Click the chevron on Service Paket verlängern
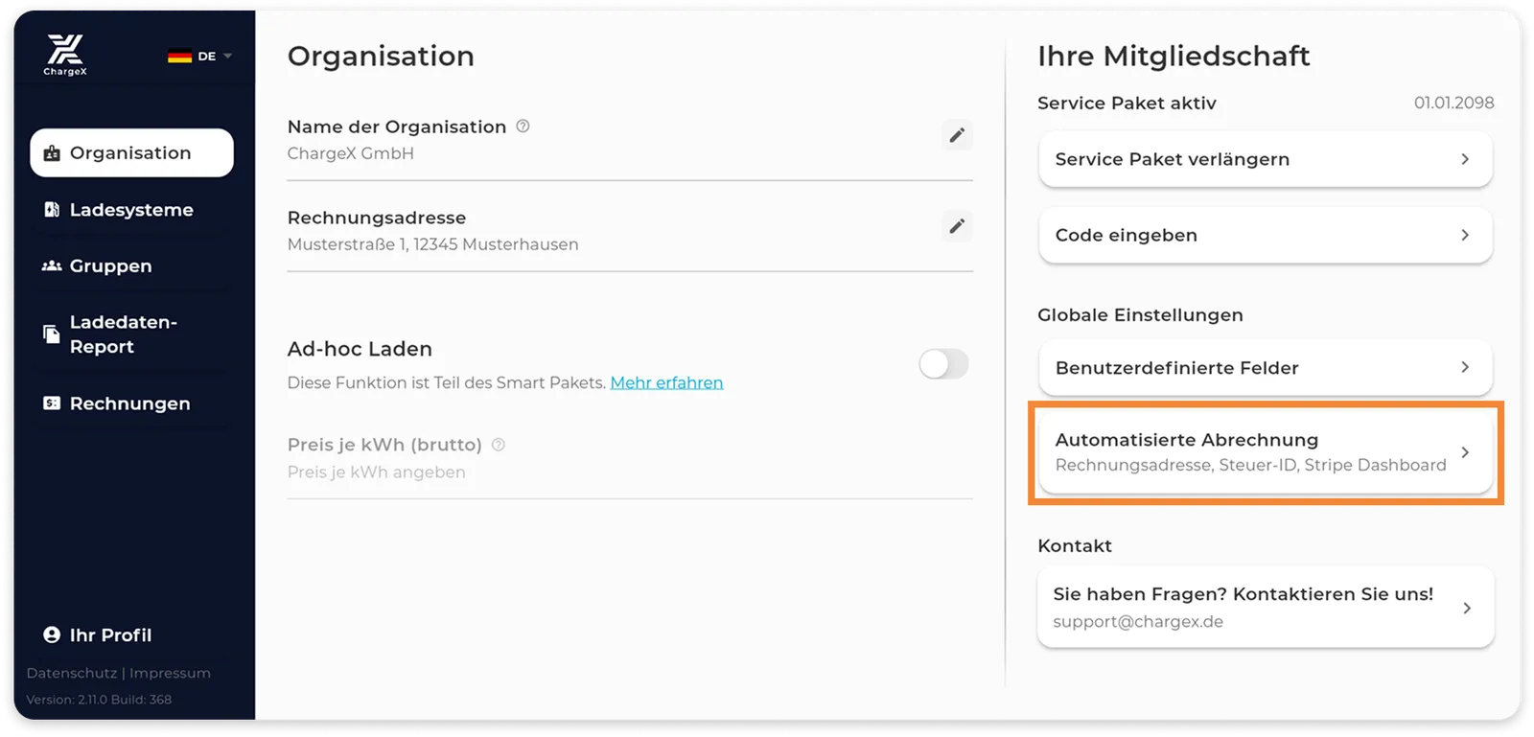The width and height of the screenshot is (1534, 737). (x=1465, y=159)
